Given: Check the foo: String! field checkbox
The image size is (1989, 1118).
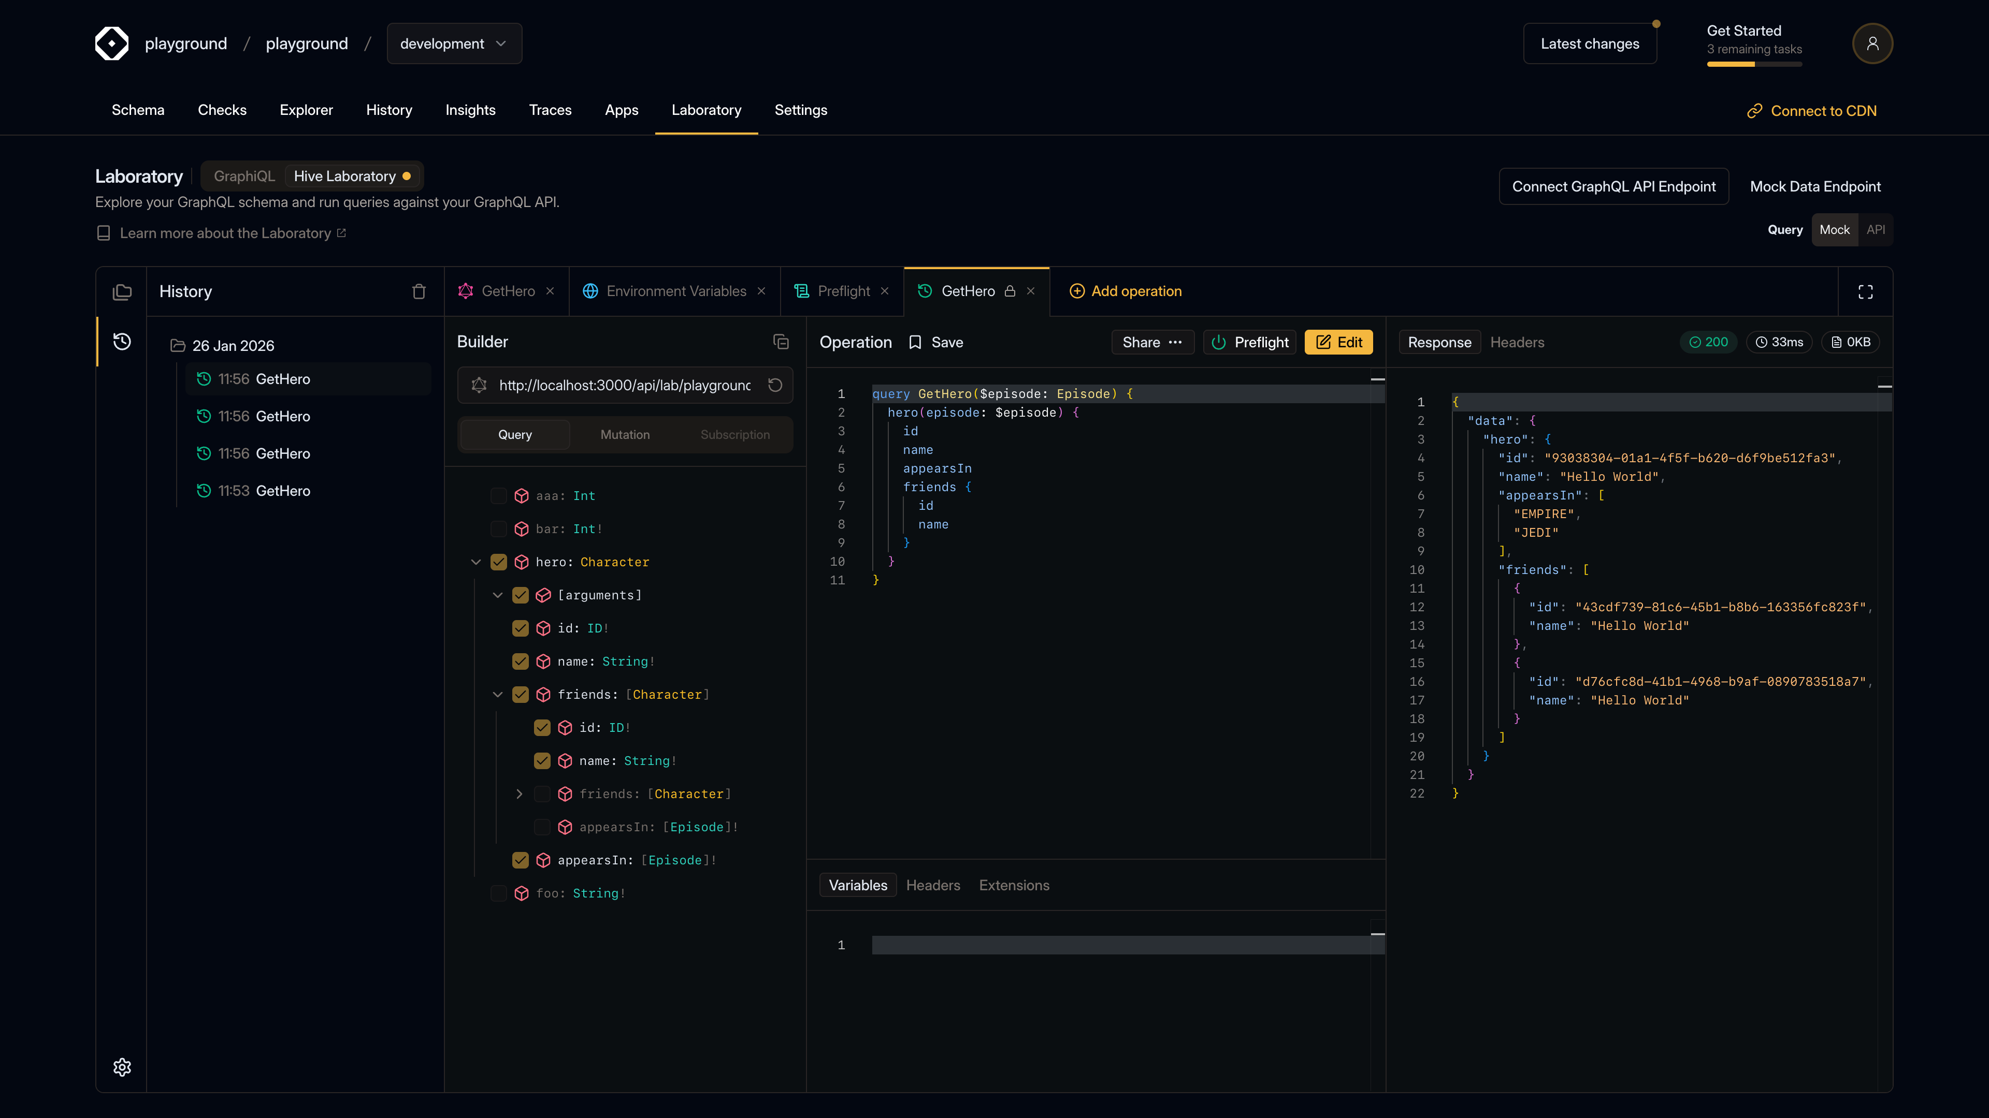Looking at the screenshot, I should click(x=499, y=893).
